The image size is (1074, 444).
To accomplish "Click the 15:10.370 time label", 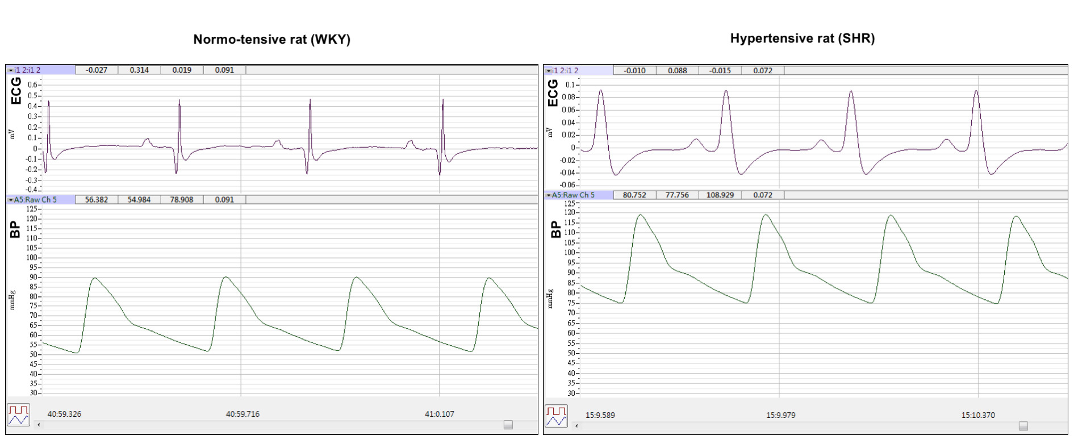I will click(978, 415).
